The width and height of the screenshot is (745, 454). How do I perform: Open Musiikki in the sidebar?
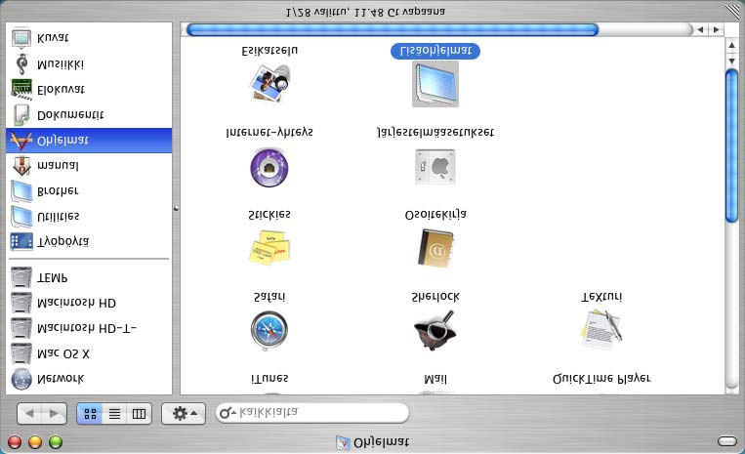tap(89, 64)
